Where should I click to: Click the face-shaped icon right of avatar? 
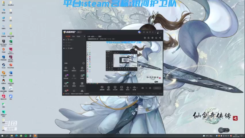pos(144,32)
